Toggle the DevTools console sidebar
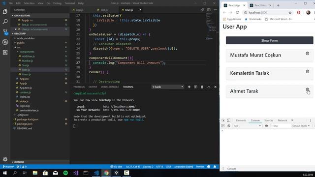The width and height of the screenshot is (315, 177). pyautogui.click(x=223, y=126)
